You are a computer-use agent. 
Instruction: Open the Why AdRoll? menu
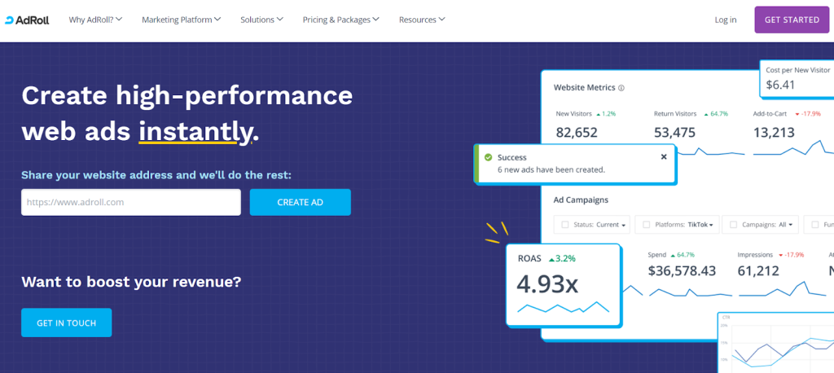[96, 20]
